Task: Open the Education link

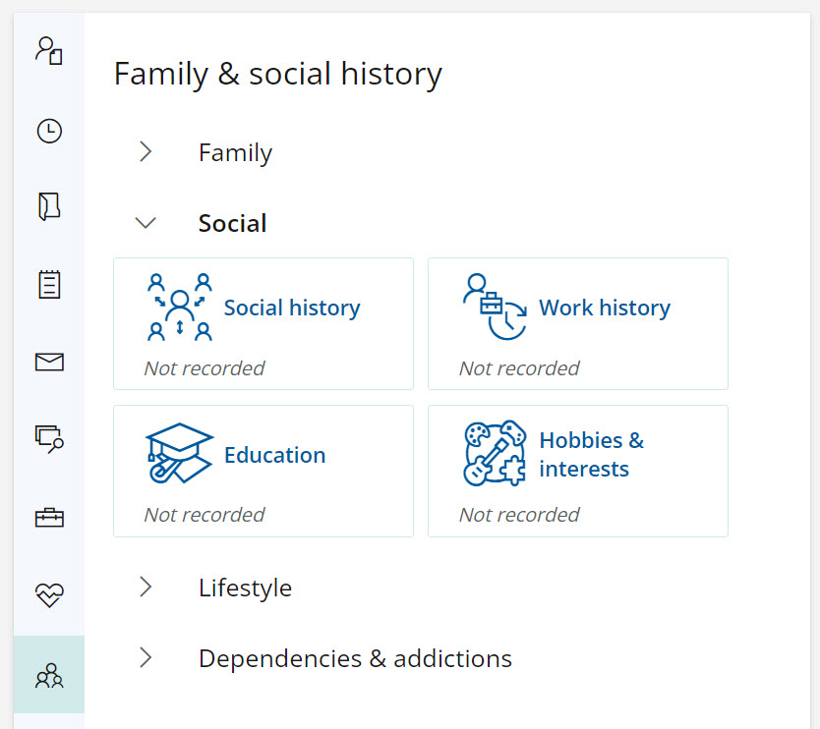Action: pos(274,455)
